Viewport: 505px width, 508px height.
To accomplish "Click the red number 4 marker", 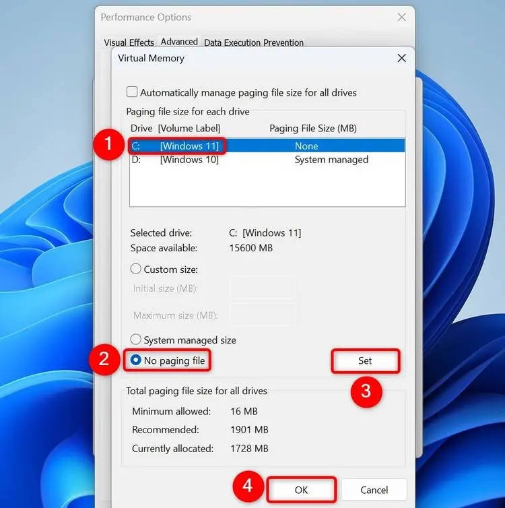I will (248, 486).
